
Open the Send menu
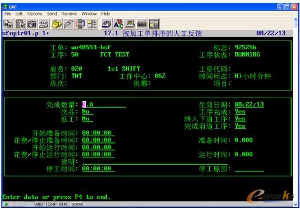(52, 14)
